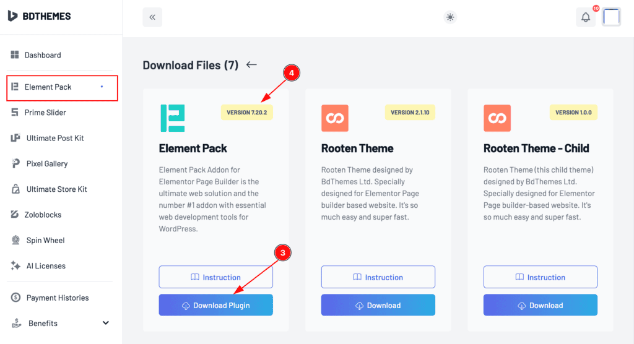Click the Element Pack card title
Viewport: 634px width, 344px height.
coord(193,148)
